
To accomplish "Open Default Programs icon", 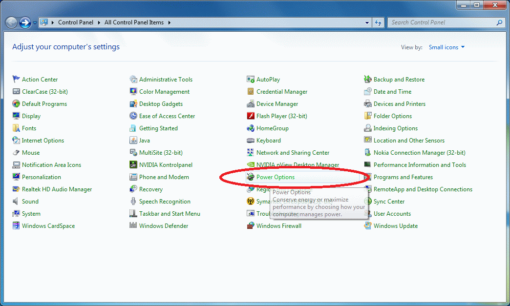I will click(16, 103).
